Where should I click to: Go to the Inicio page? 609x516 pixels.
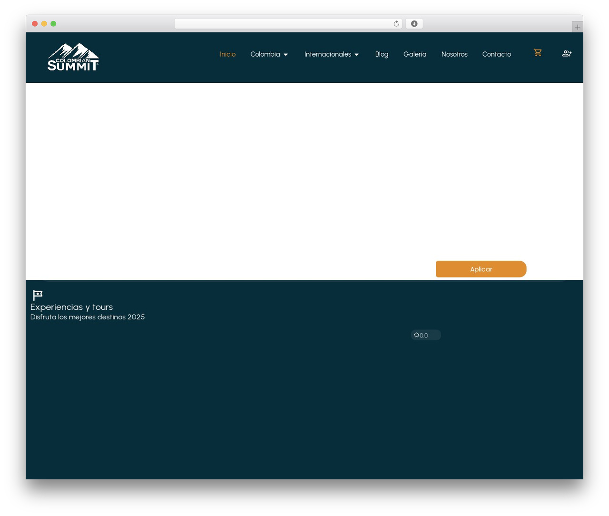pyautogui.click(x=227, y=54)
